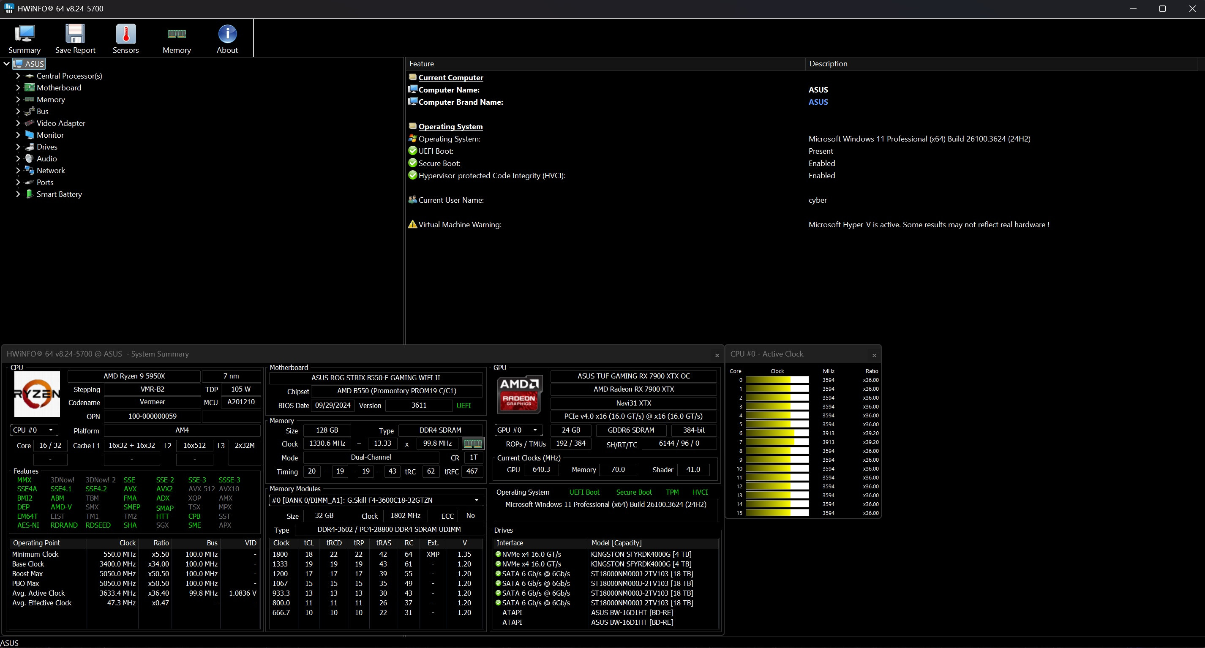The image size is (1205, 648).
Task: Click the memory module icon beside clock
Action: 472,443
